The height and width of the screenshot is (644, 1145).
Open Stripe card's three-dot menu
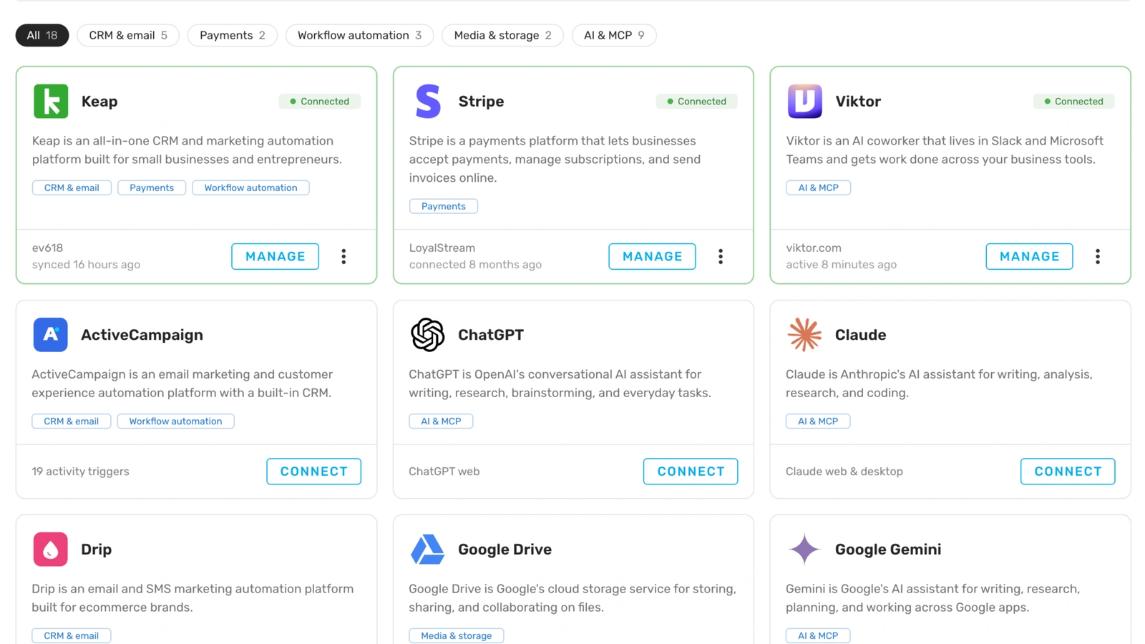coord(721,256)
